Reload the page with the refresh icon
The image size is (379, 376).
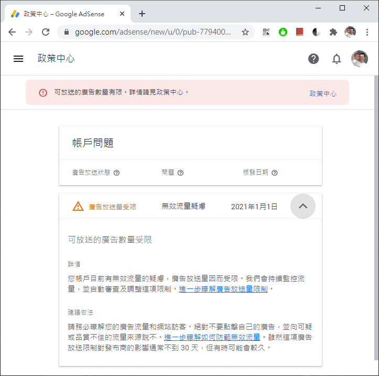click(46, 32)
